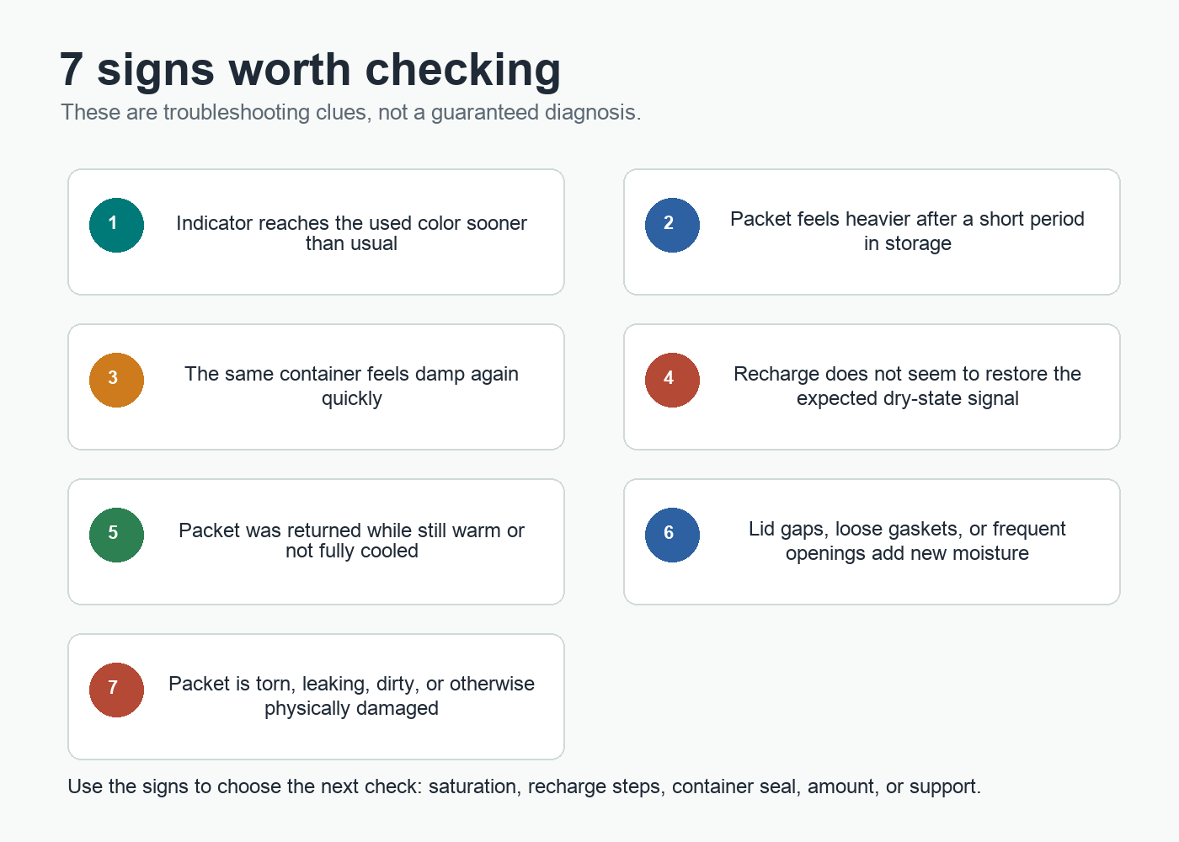The height and width of the screenshot is (842, 1179).
Task: Click the green number 5 circle
Action: [116, 535]
